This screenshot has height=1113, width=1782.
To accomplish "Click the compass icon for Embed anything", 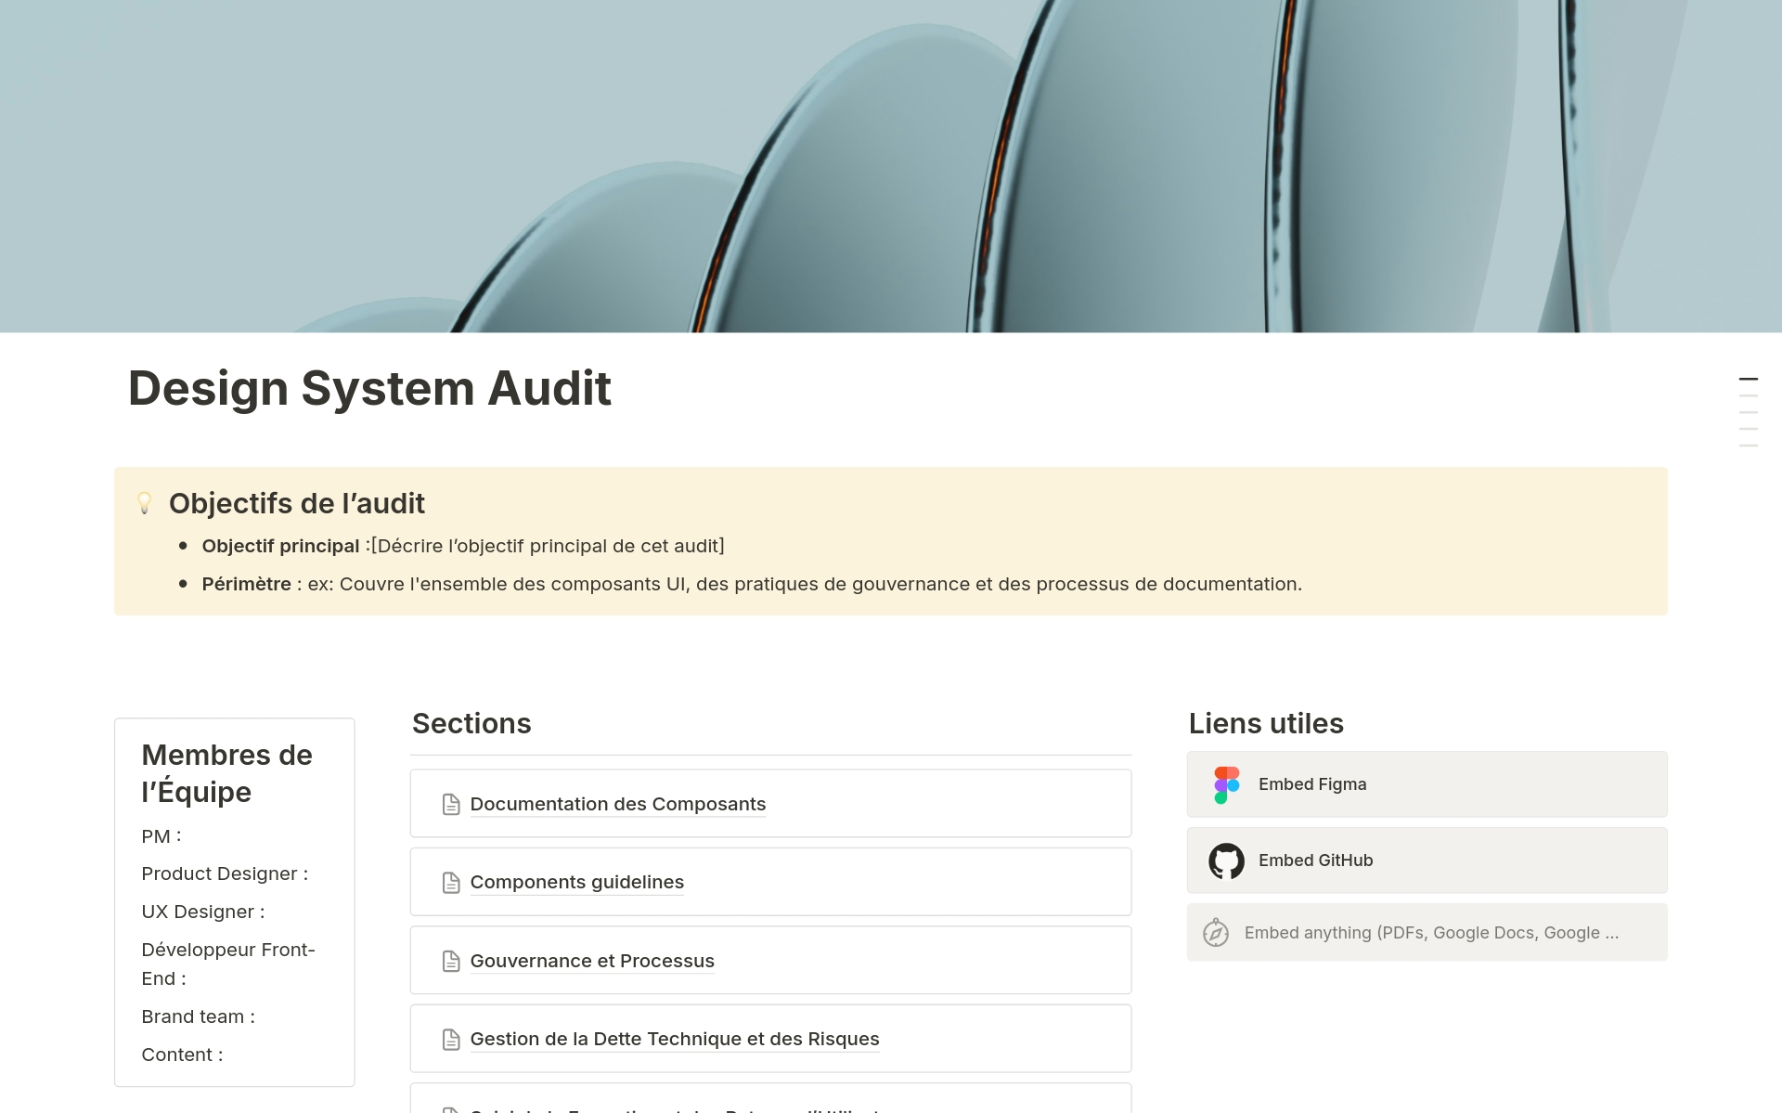I will pyautogui.click(x=1216, y=933).
